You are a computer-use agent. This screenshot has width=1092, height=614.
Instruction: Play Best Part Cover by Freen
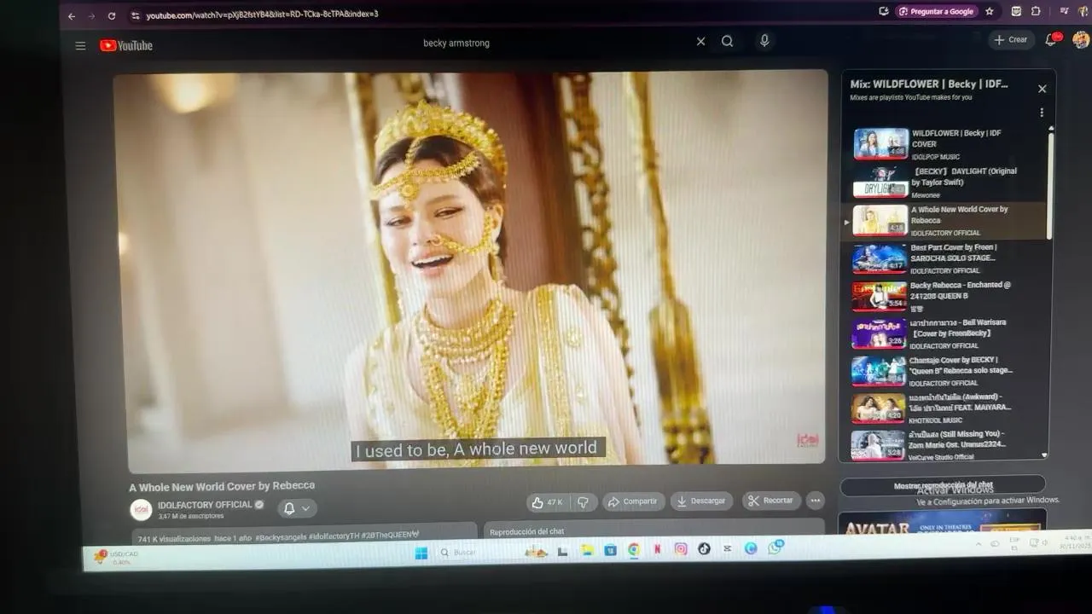click(x=949, y=258)
